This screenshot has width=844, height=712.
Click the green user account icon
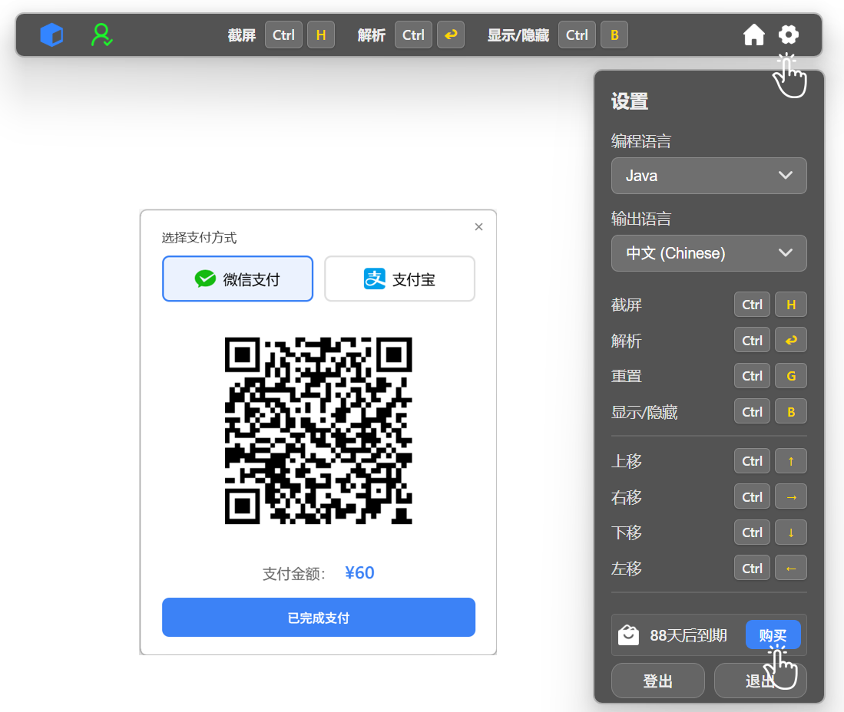pyautogui.click(x=101, y=35)
